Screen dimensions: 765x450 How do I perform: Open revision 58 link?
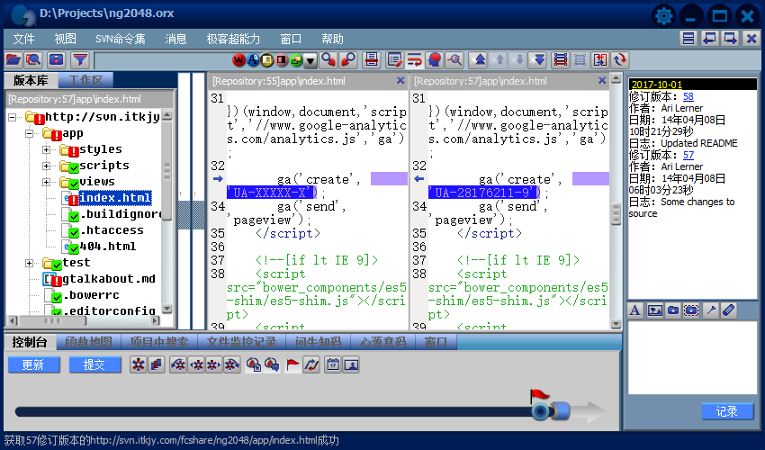[688, 96]
